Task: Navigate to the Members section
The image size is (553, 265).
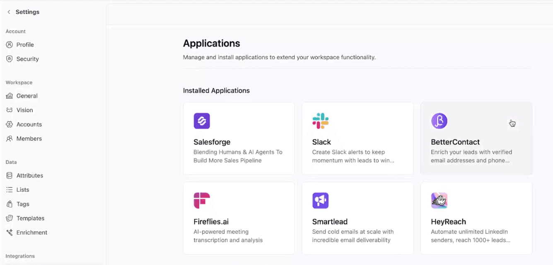Action: coord(29,138)
